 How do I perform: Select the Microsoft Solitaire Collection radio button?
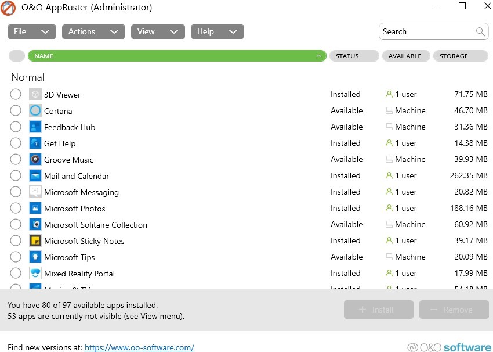[16, 224]
